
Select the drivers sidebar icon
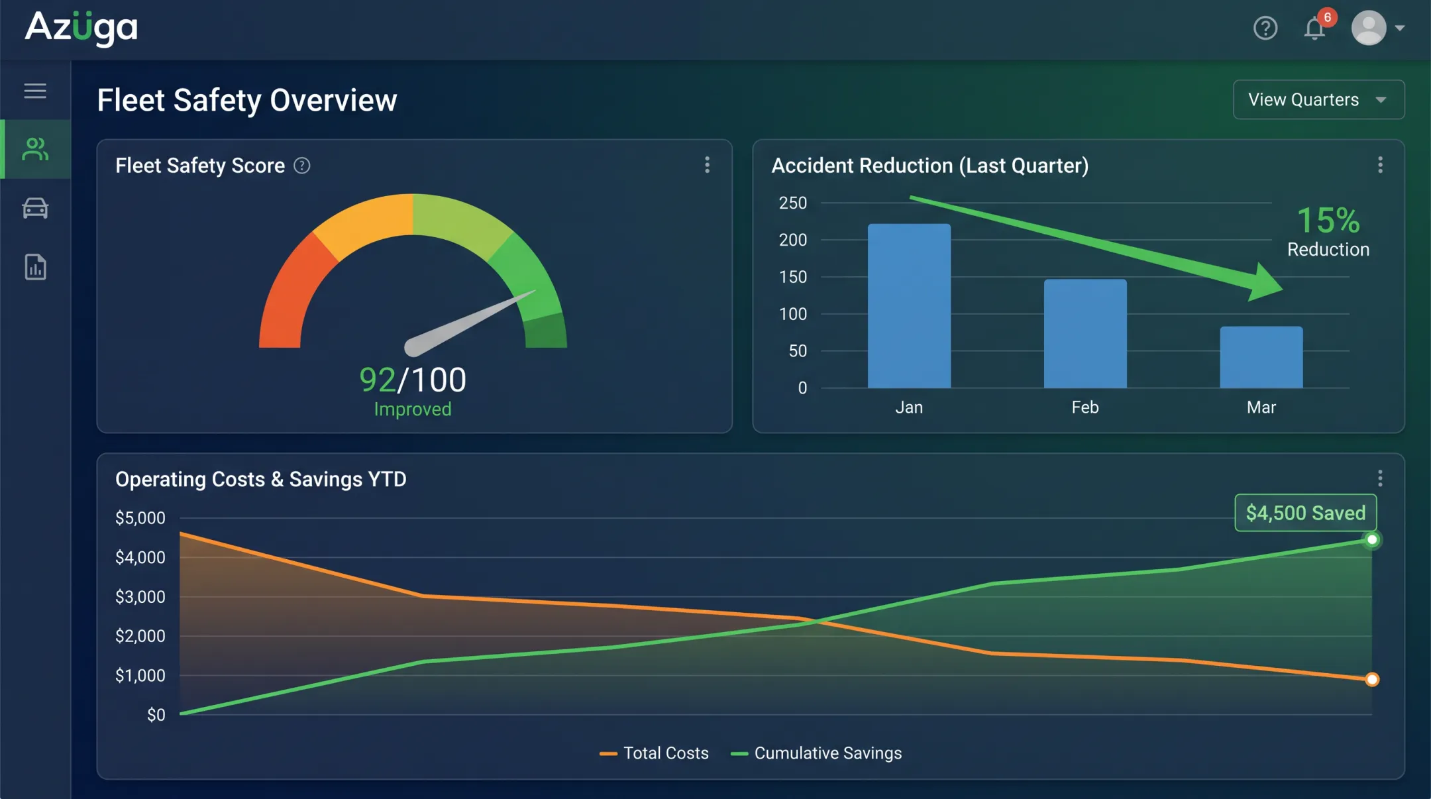click(35, 149)
